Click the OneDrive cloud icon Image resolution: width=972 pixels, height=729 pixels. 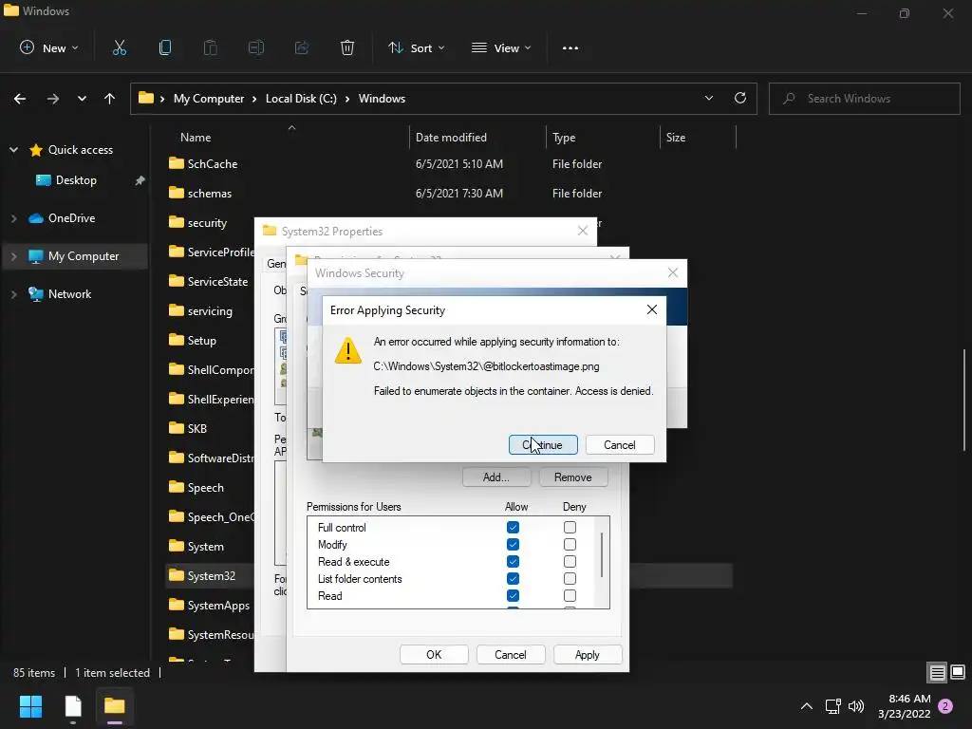tap(36, 218)
